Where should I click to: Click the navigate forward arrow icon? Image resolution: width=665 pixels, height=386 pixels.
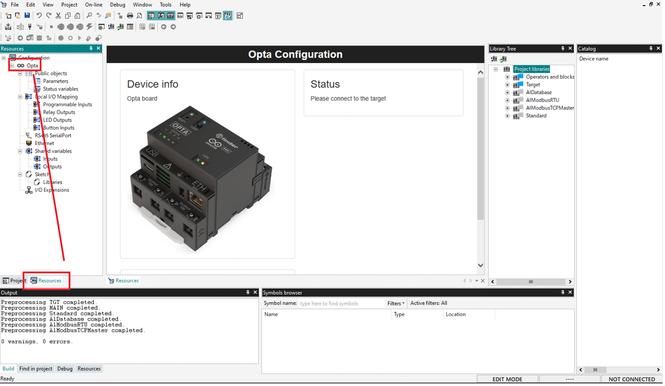coord(173,27)
